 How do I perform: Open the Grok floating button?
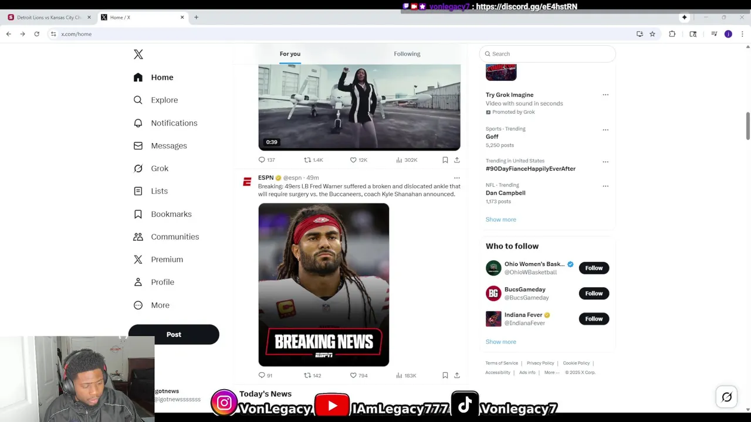726,397
